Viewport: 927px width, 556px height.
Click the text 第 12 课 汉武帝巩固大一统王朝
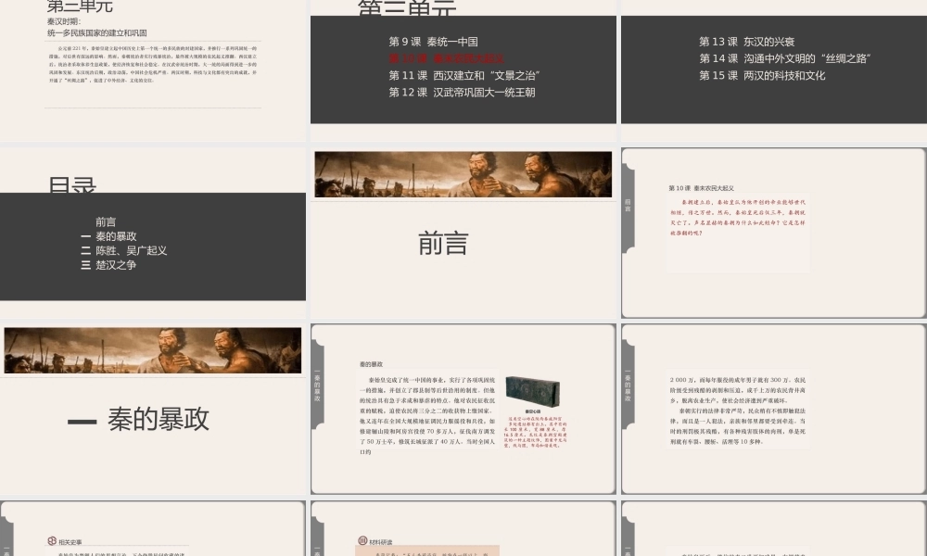(462, 92)
